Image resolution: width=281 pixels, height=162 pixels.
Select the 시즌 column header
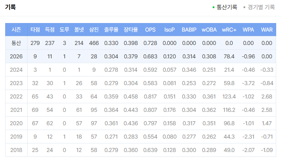click(16, 30)
